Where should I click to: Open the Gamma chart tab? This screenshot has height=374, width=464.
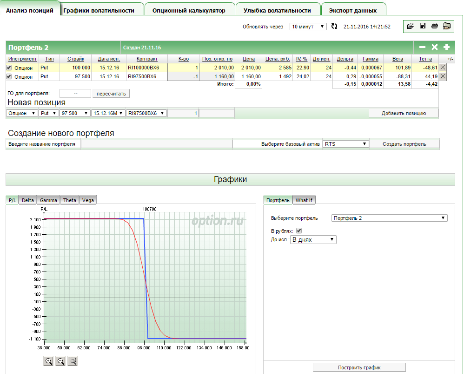pyautogui.click(x=48, y=200)
